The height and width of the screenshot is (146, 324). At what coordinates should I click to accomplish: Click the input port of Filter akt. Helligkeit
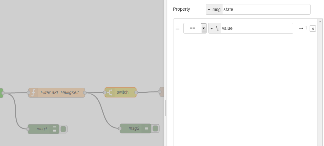point(28,93)
